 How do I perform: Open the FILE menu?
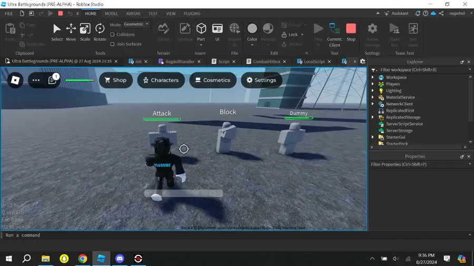click(9, 14)
